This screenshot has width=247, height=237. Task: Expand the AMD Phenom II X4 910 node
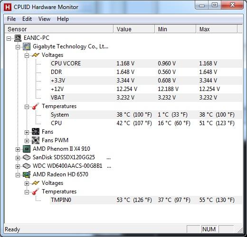pos(18,149)
